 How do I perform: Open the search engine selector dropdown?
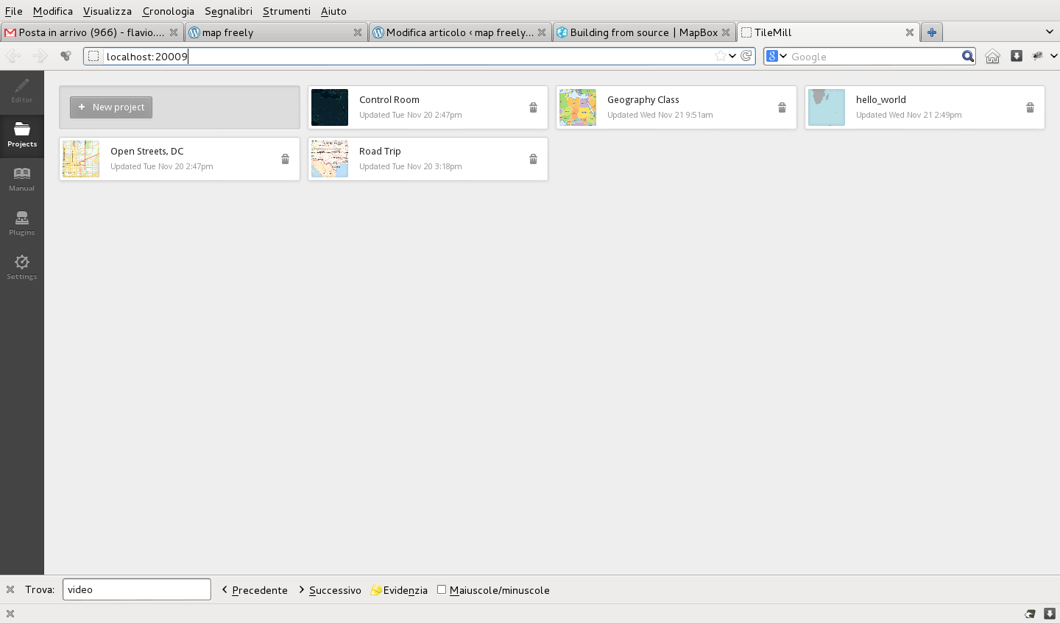pos(777,57)
